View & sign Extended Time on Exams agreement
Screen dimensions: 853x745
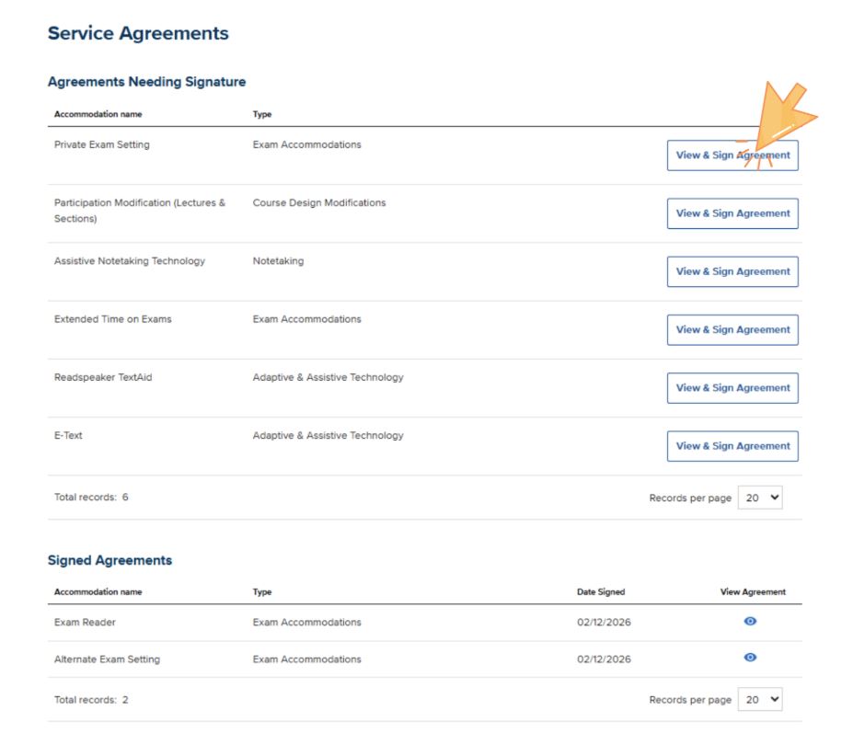tap(732, 330)
